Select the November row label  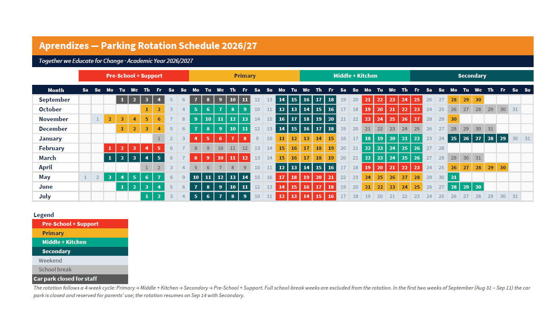tap(56, 119)
